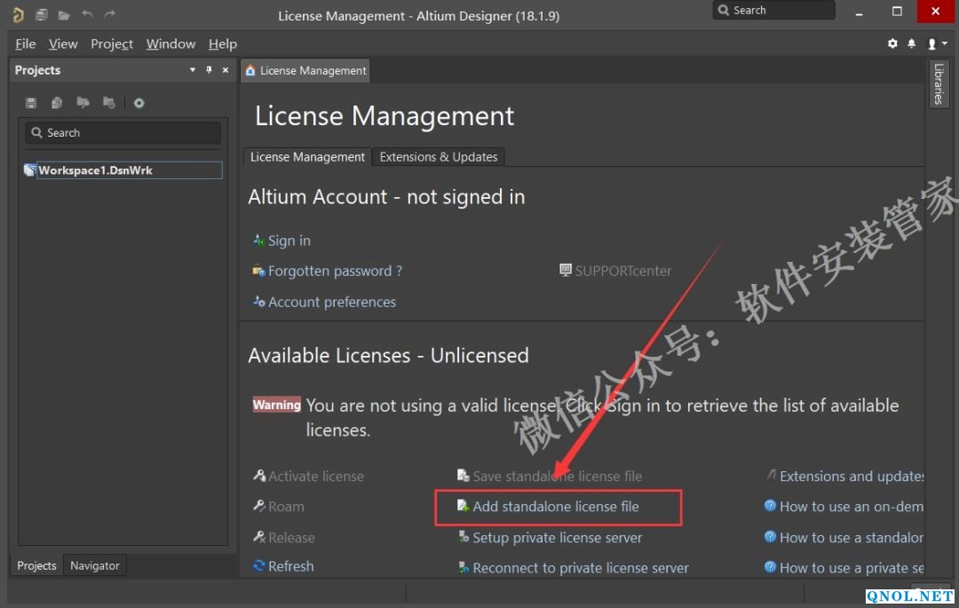
Task: Close the Projects panel
Action: [x=226, y=70]
